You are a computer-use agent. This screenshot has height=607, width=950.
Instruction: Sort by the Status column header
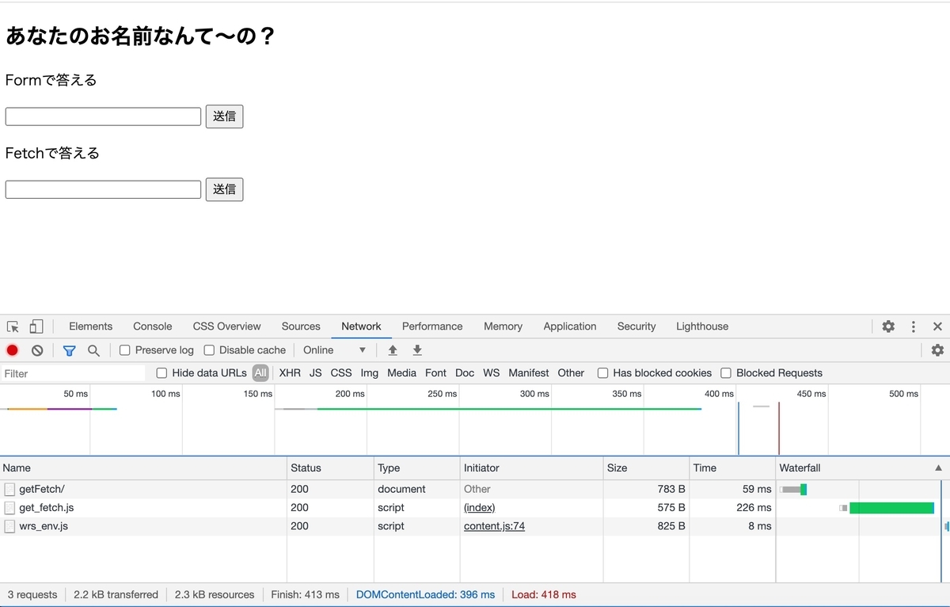pos(330,468)
